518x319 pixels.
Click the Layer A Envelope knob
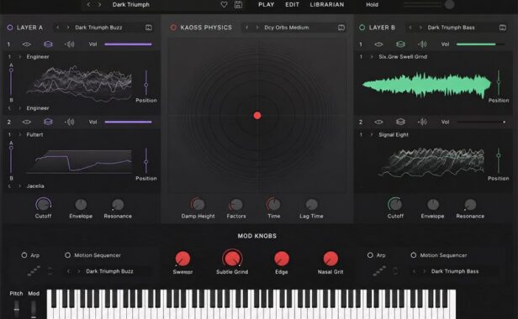[81, 205]
